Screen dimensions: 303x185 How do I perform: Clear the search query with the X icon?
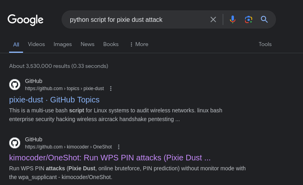213,19
